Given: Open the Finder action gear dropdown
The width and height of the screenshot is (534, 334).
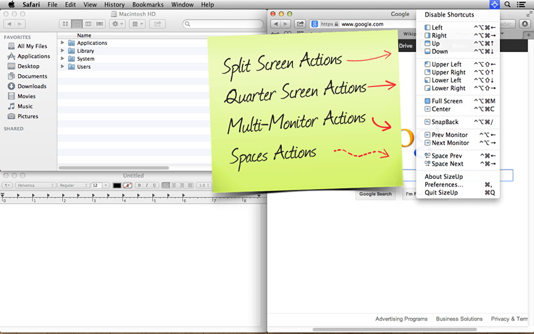Looking at the screenshot, I should [x=117, y=24].
